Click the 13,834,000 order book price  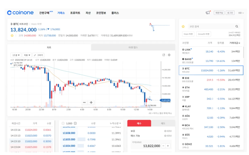tap(69, 146)
